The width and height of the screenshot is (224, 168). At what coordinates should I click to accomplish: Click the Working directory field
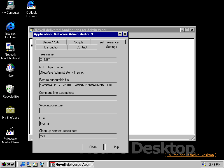(78, 111)
